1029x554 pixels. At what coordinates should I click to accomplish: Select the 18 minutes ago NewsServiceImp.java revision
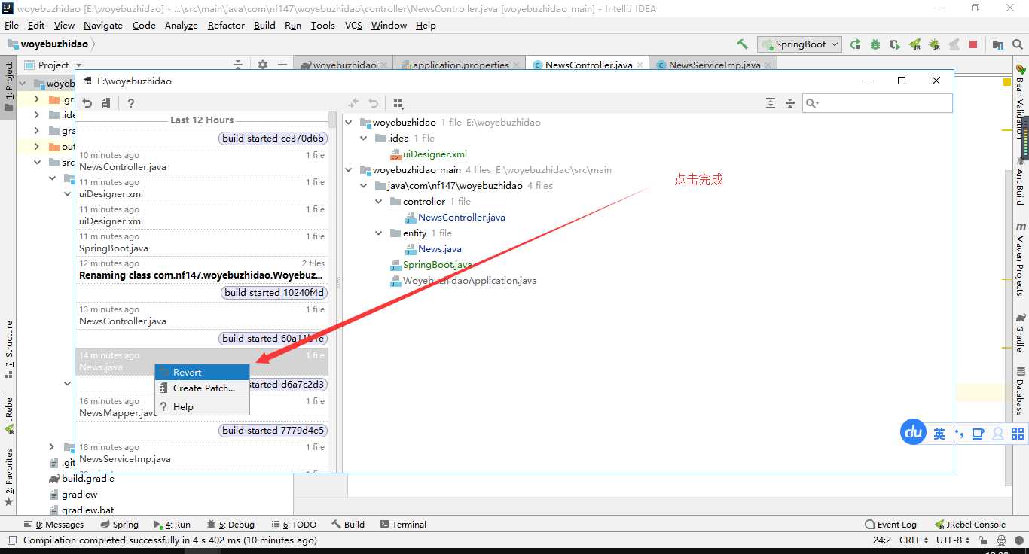202,453
